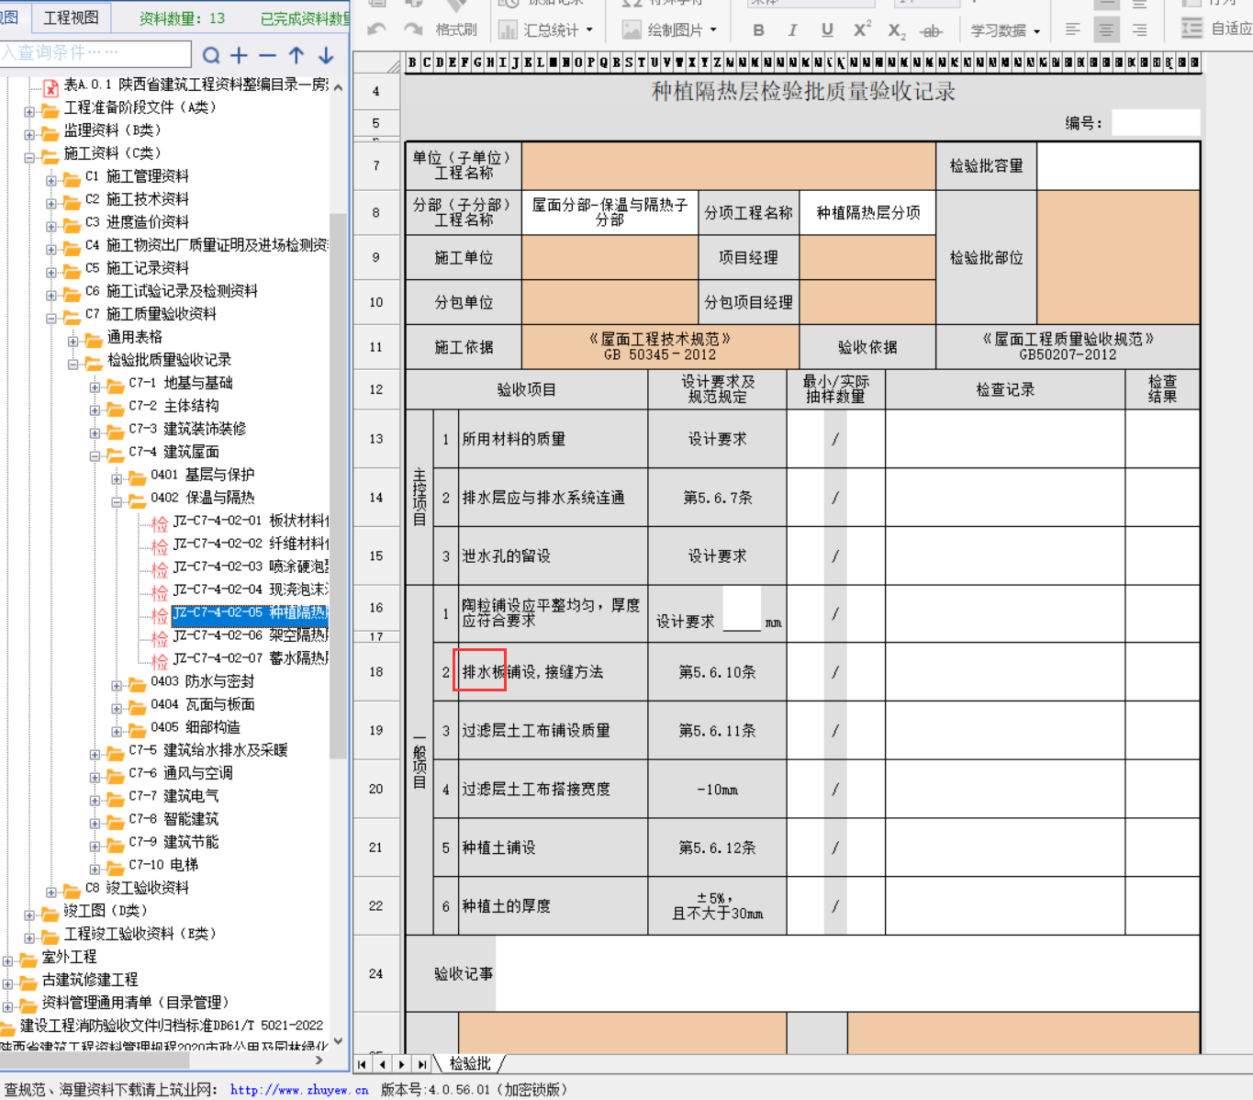Select C7-1 地基与基础 folder

pyautogui.click(x=181, y=383)
